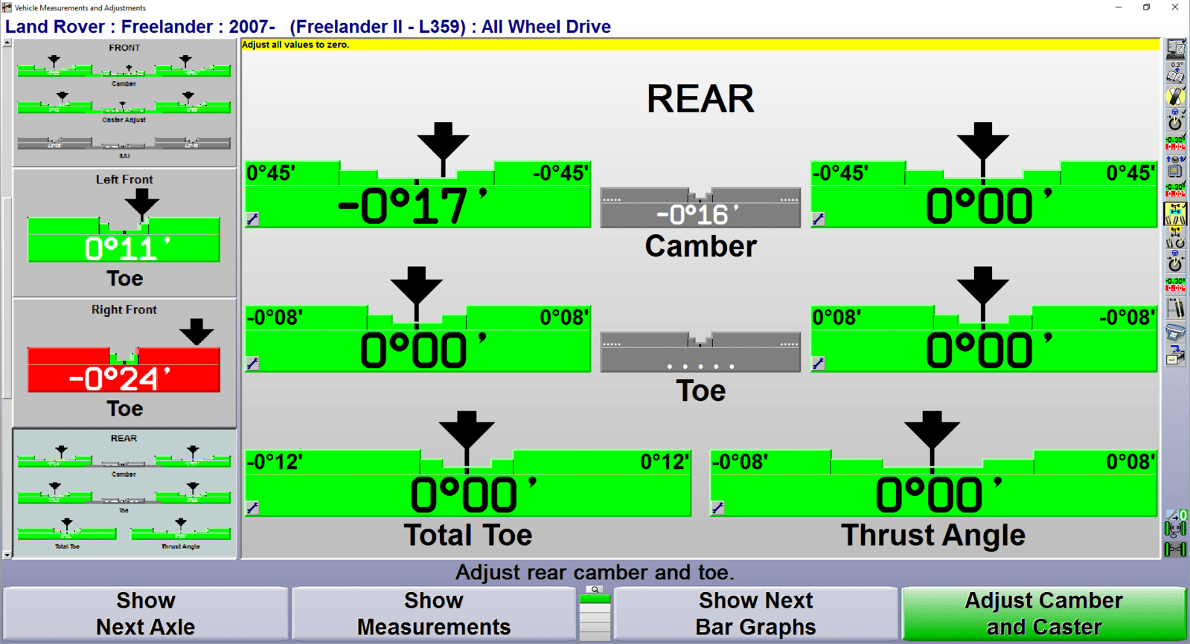Click the Total Toe bar graph
1190x644 pixels.
(468, 483)
